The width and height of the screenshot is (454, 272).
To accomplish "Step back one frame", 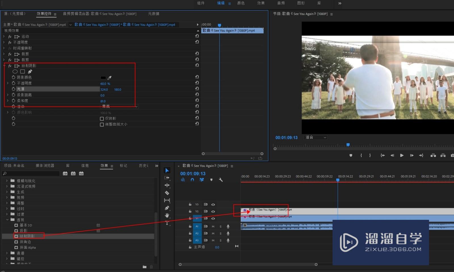I will point(392,155).
